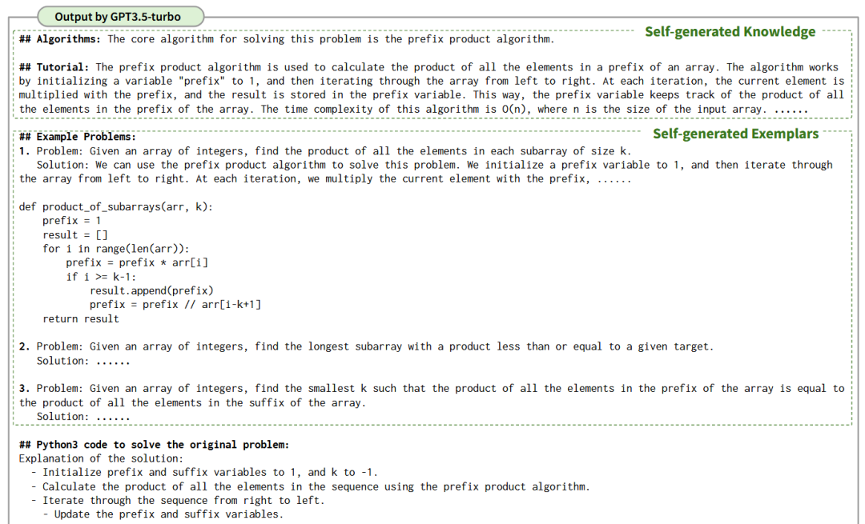The height and width of the screenshot is (524, 865).
Task: Click the "def product_of_subarrays(arr, k):" code line
Action: 116,206
